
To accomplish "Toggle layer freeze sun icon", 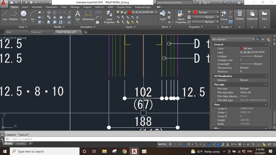I will pyautogui.click(x=122, y=12).
